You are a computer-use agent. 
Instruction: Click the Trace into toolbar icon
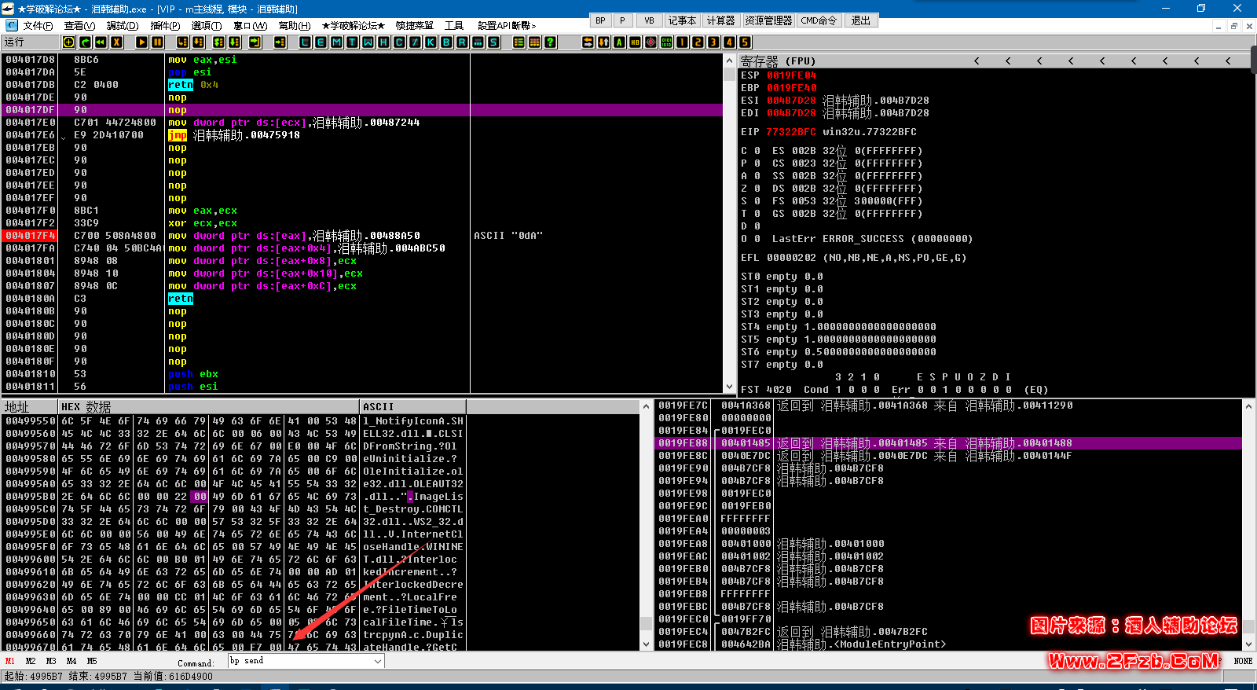click(218, 42)
